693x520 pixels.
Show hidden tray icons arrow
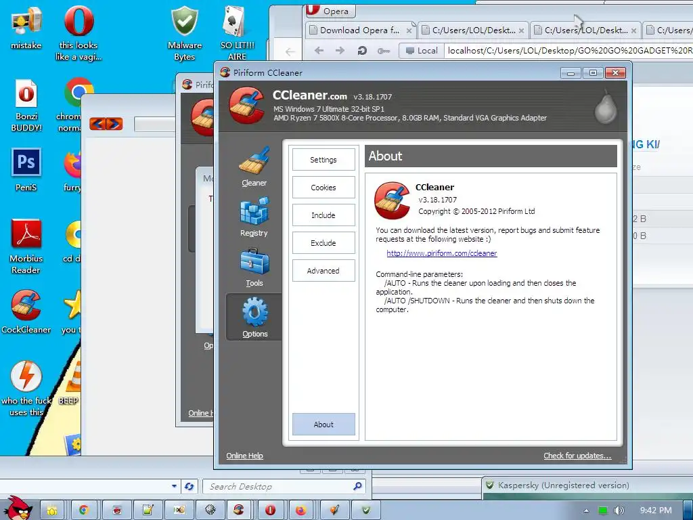[586, 511]
